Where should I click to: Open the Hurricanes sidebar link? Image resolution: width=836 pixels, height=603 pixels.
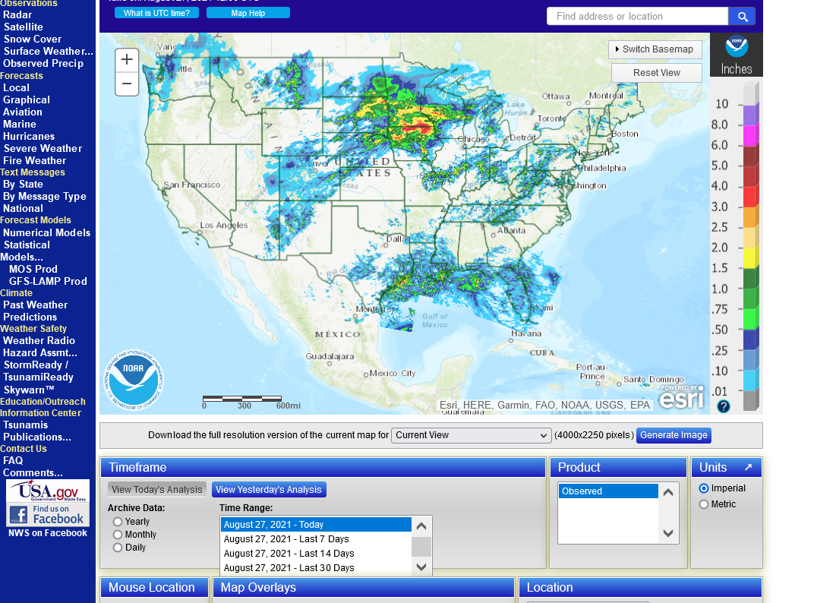(29, 137)
